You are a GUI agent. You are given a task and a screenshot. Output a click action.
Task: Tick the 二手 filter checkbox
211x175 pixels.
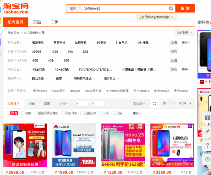[100, 113]
